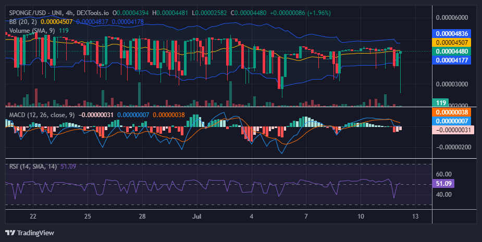
Task: Click the 60.00 RSI axis label
Action: coord(443,174)
